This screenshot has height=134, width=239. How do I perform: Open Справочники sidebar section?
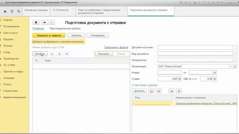pyautogui.click(x=10, y=91)
